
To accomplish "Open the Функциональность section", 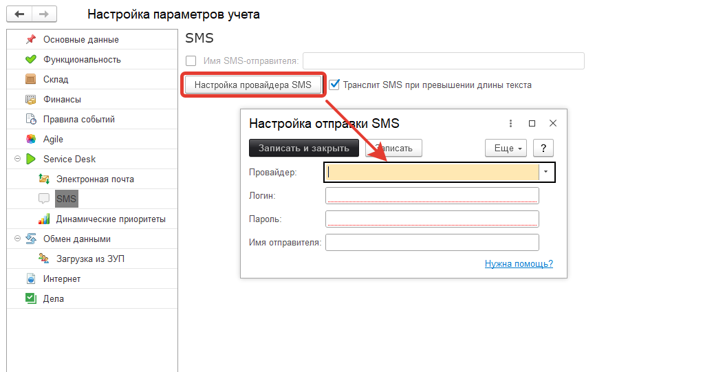I will [x=82, y=60].
